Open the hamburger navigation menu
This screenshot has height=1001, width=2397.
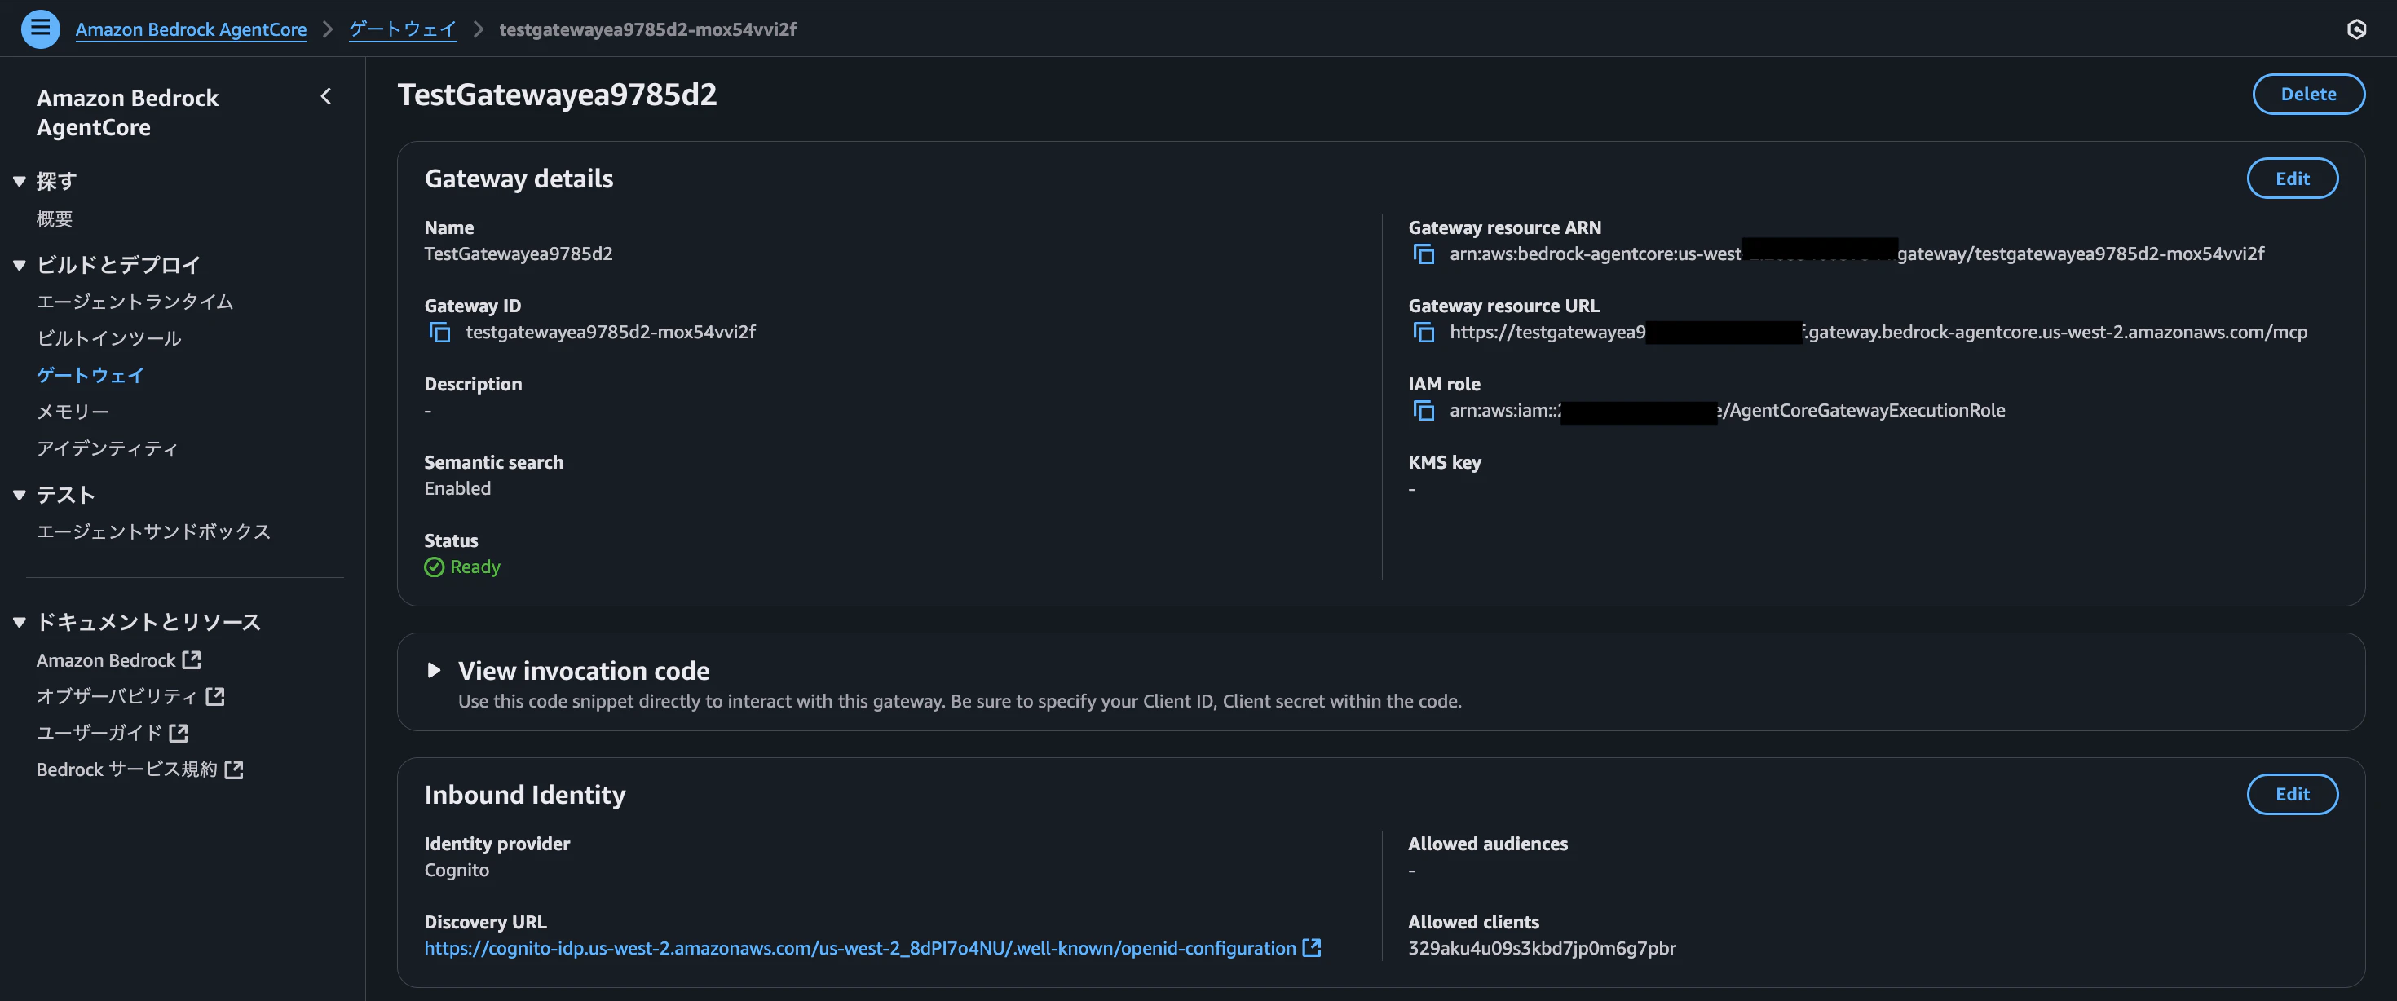[40, 29]
